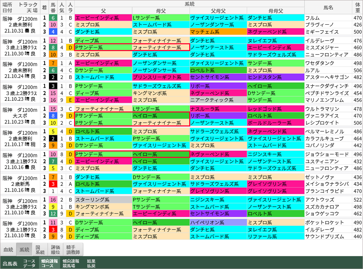Click horse name スナークダヴィンチ
The image size is (363, 269).
pos(327,86)
